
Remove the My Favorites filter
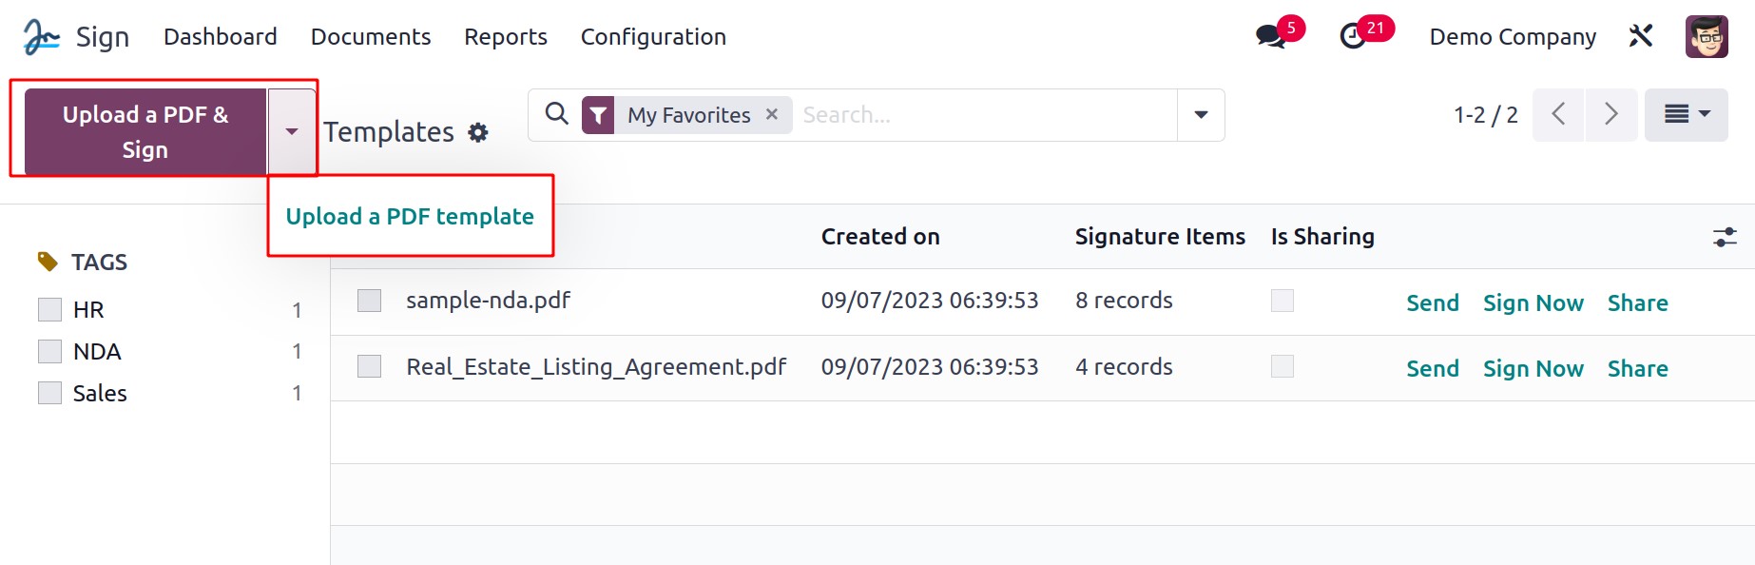[x=772, y=114]
